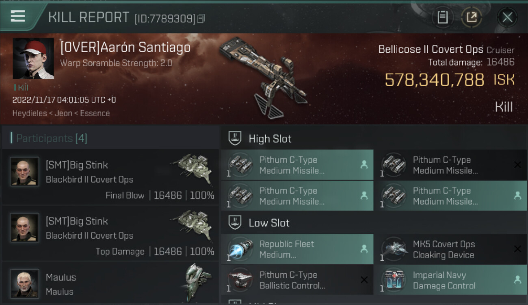Click the Heydieles location link
528x305 pixels.
click(30, 113)
